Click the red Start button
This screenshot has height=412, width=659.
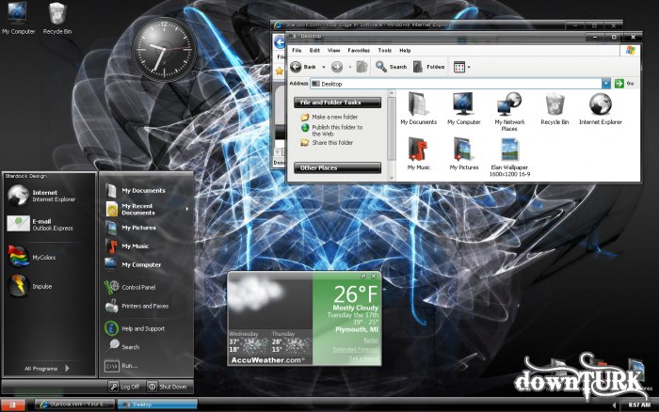tap(12, 404)
